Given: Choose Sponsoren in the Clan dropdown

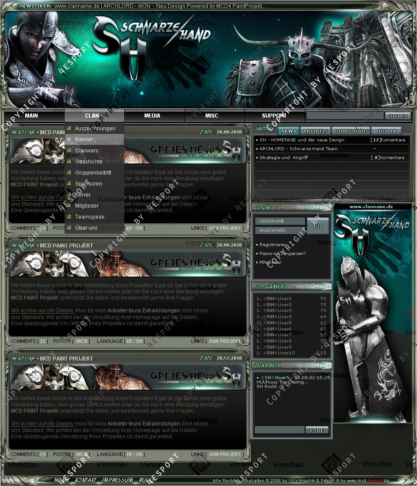Looking at the screenshot, I should [x=88, y=184].
